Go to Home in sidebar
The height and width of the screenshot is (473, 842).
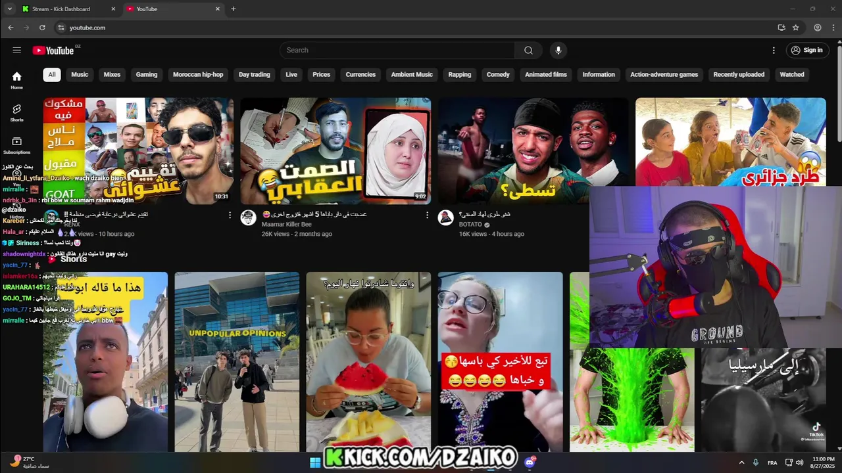click(x=16, y=80)
